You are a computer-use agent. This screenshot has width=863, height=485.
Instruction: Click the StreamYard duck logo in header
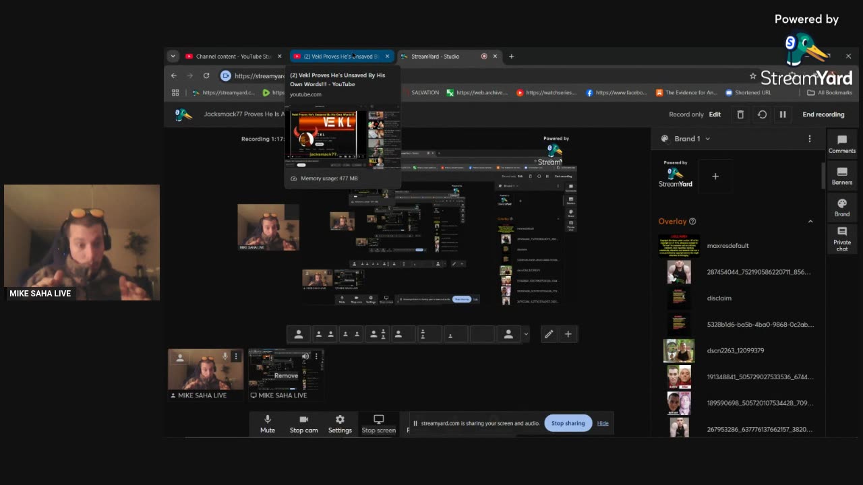pos(183,115)
